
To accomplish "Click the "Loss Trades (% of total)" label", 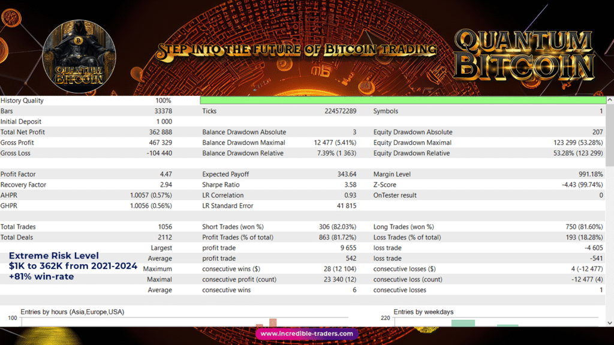I will [x=407, y=237].
